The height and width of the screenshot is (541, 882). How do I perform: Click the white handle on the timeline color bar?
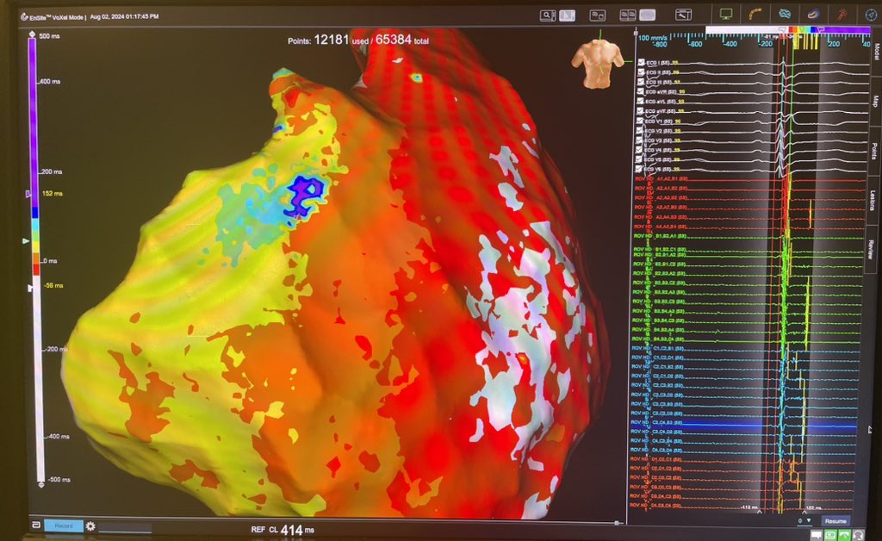[x=782, y=29]
